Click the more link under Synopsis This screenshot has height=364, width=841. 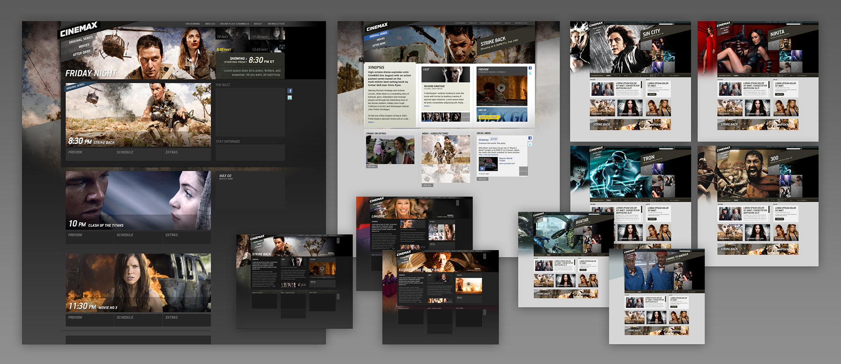(371, 122)
